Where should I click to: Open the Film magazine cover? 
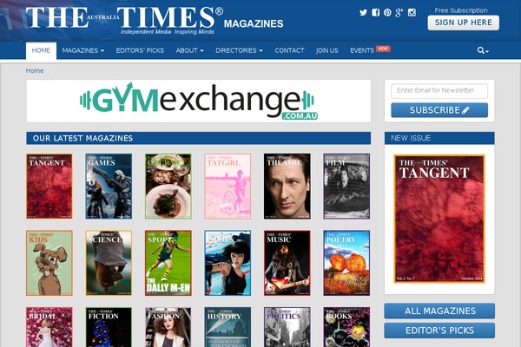[346, 186]
